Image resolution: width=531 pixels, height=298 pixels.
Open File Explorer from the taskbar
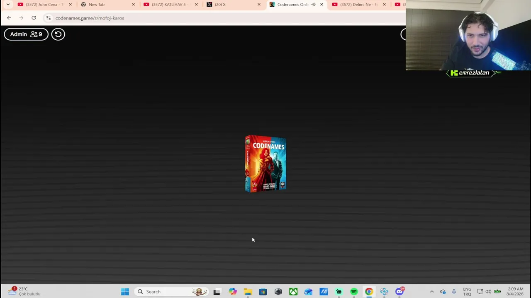pos(248,292)
